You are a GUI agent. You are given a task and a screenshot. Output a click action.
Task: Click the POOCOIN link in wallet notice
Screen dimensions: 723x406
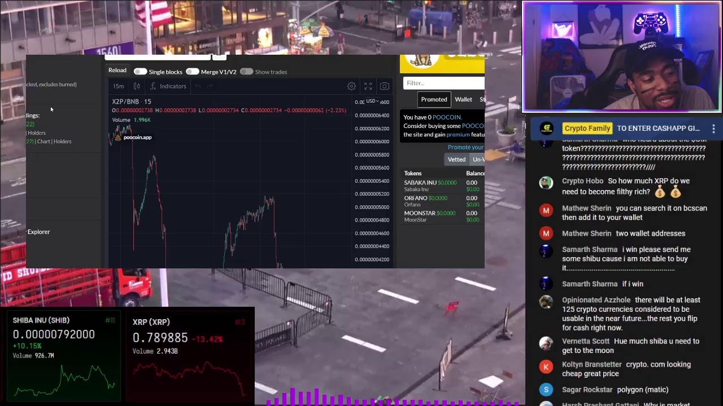(x=447, y=117)
